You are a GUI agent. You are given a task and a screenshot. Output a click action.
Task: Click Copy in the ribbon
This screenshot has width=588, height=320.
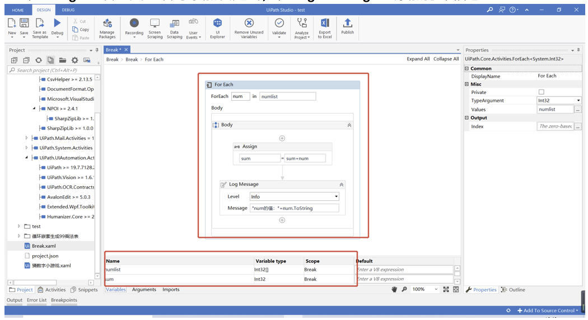(81, 29)
